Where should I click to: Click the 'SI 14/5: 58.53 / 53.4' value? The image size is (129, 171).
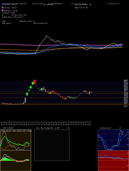(19, 15)
